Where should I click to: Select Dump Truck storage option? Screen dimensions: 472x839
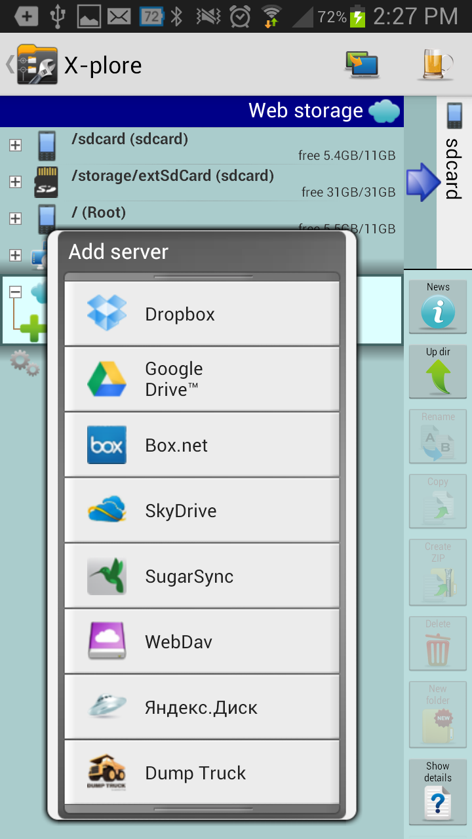pyautogui.click(x=202, y=773)
